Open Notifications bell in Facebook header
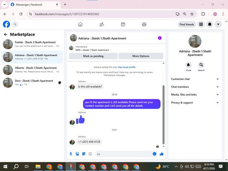Screen dimensions: 228x171 [210, 24]
